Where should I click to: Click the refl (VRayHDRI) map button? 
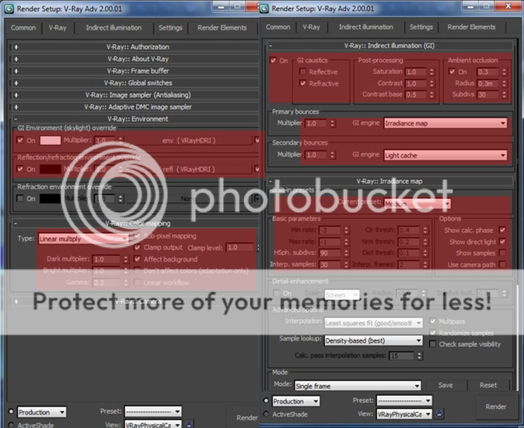pyautogui.click(x=189, y=169)
